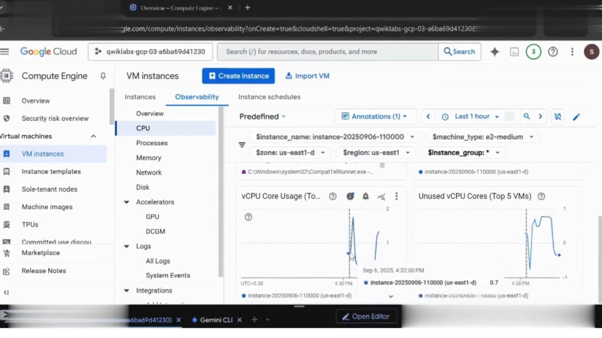
Task: Close the Gemini CLI terminal tab
Action: pos(239,320)
